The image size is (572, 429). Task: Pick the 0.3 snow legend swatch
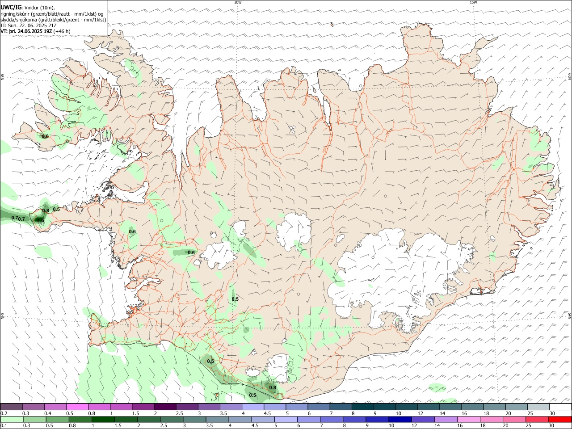34,407
